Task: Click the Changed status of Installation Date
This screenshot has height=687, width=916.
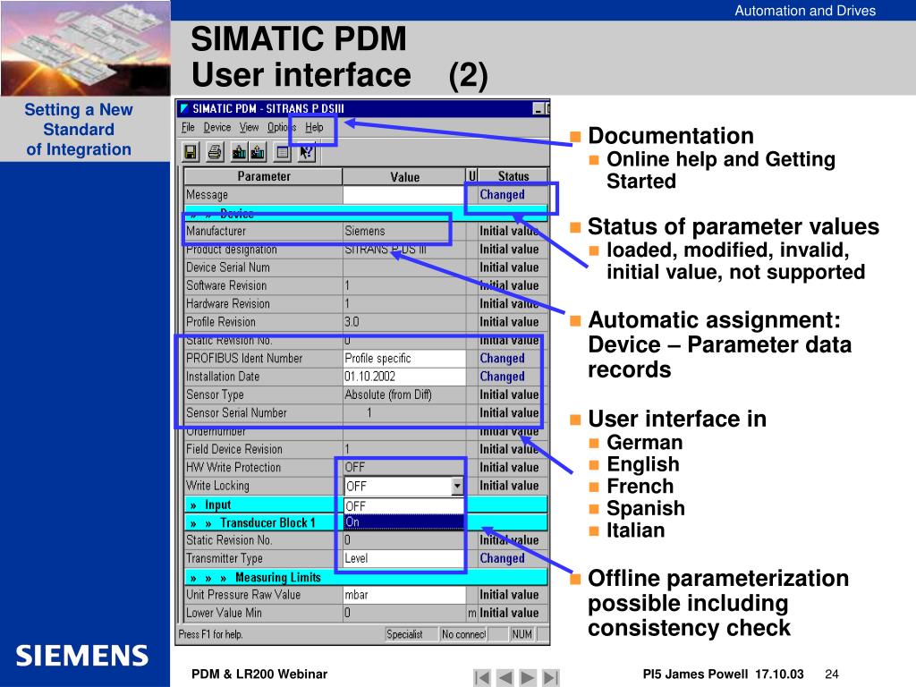Action: click(502, 377)
